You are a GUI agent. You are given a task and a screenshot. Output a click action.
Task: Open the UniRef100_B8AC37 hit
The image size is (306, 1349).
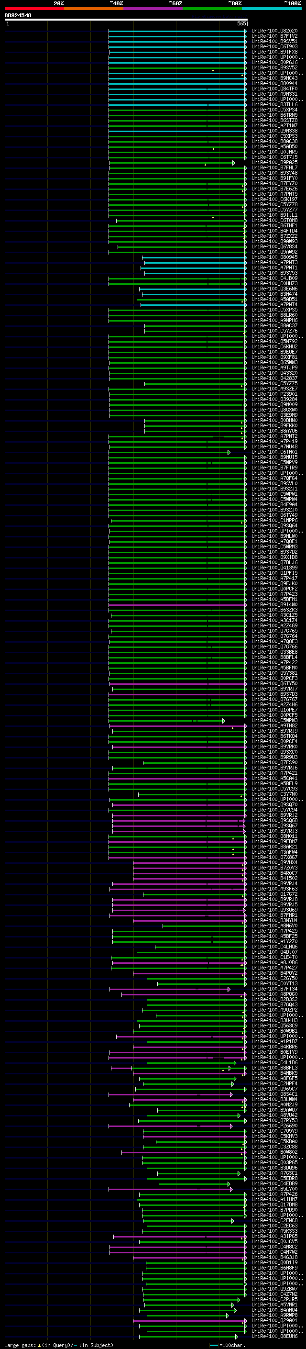point(274,326)
